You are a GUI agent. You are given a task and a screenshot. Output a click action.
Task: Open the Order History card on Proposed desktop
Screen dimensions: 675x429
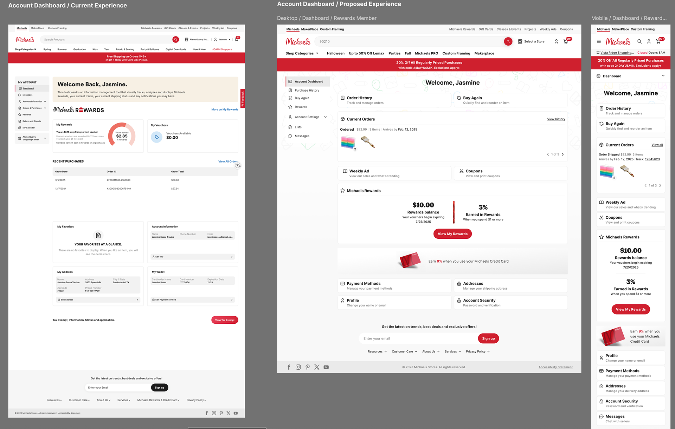[x=394, y=100]
